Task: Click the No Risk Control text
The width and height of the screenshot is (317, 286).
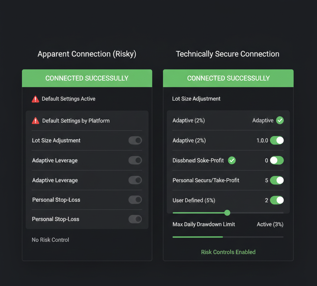Action: pyautogui.click(x=50, y=240)
